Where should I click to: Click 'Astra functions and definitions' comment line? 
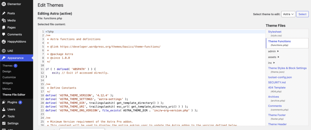click(74, 39)
